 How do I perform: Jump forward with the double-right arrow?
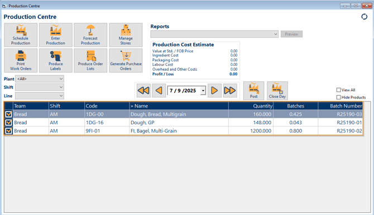229,90
